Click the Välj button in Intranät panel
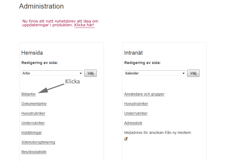Screen dimensions: 226x162 click(x=193, y=73)
